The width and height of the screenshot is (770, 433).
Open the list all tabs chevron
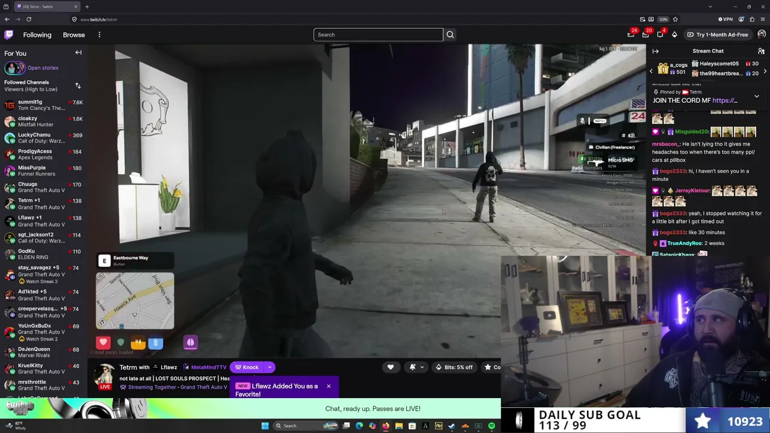pyautogui.click(x=710, y=7)
